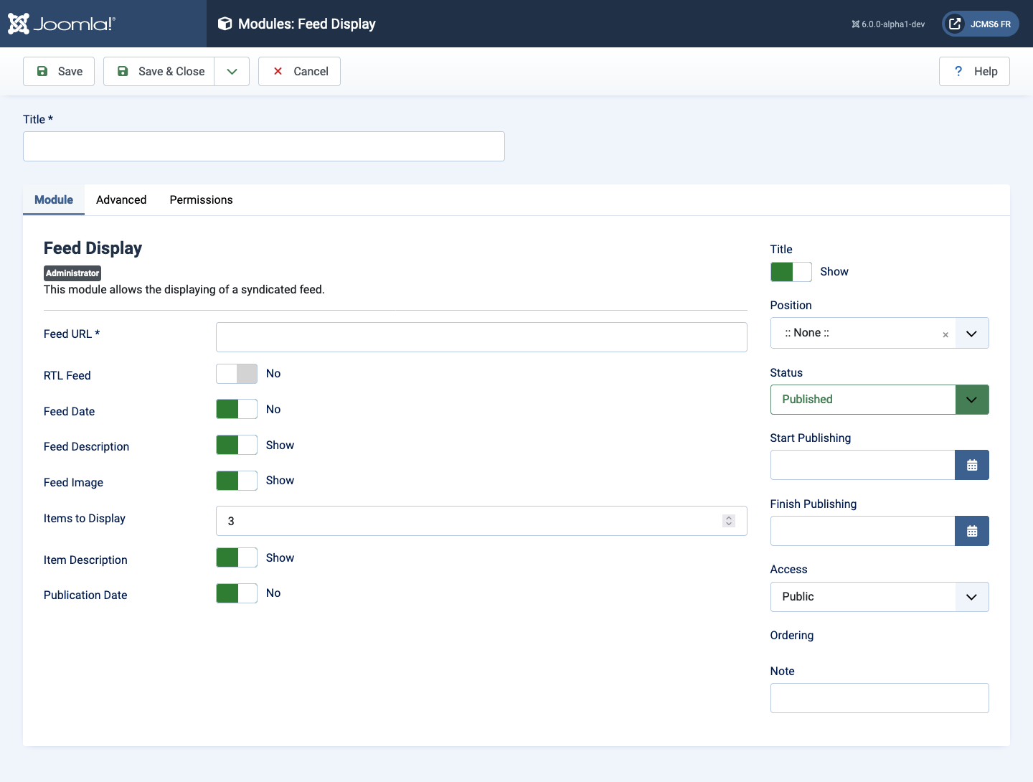The image size is (1033, 782).
Task: Toggle the Feed Image switch
Action: tap(237, 481)
